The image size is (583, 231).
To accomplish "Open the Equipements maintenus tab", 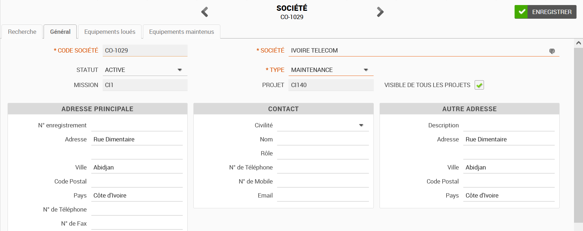I will tap(181, 32).
